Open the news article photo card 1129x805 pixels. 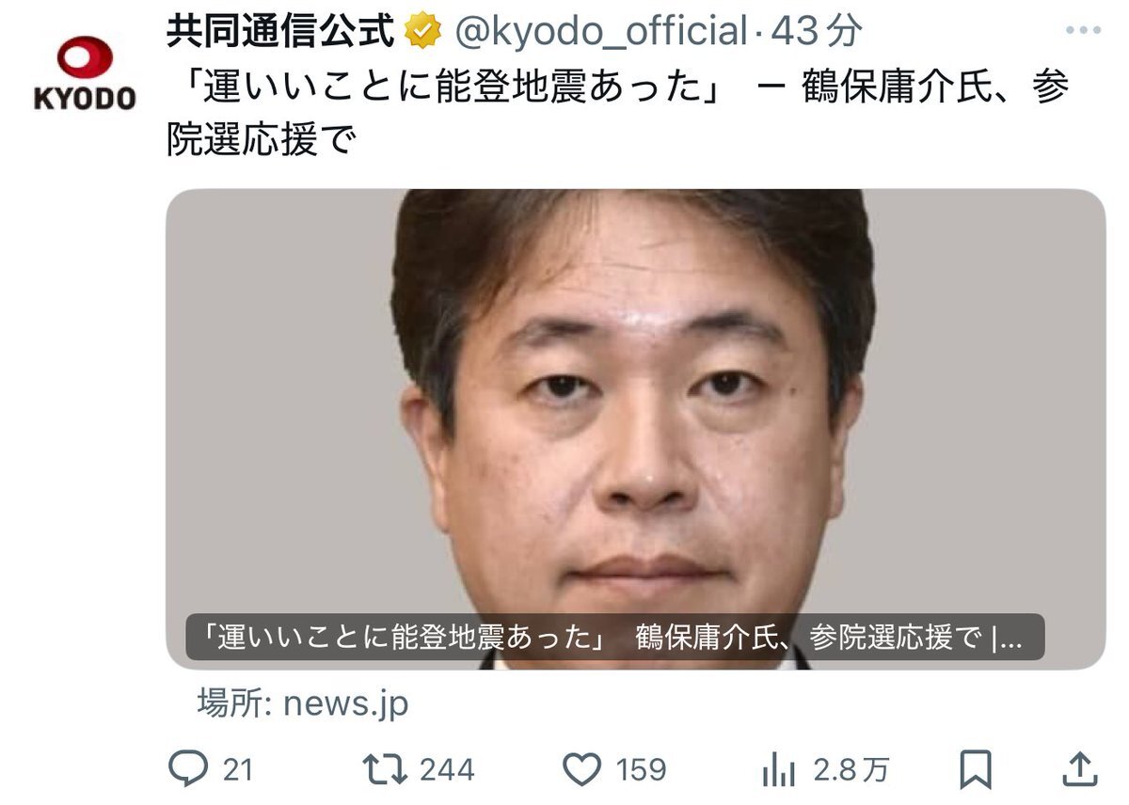636,429
